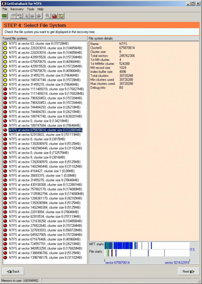This screenshot has width=202, height=284.
Task: Select NTFS at sector 188747748 (638201MB)
Action: pos(45,116)
